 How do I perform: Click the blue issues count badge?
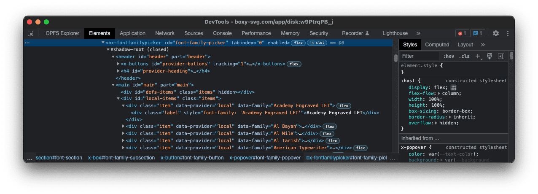point(478,33)
